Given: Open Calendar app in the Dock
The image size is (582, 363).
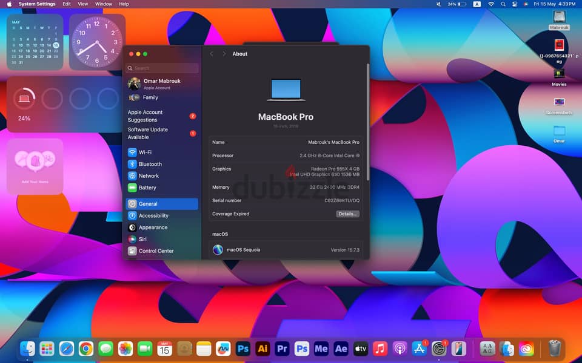Looking at the screenshot, I should [164, 348].
